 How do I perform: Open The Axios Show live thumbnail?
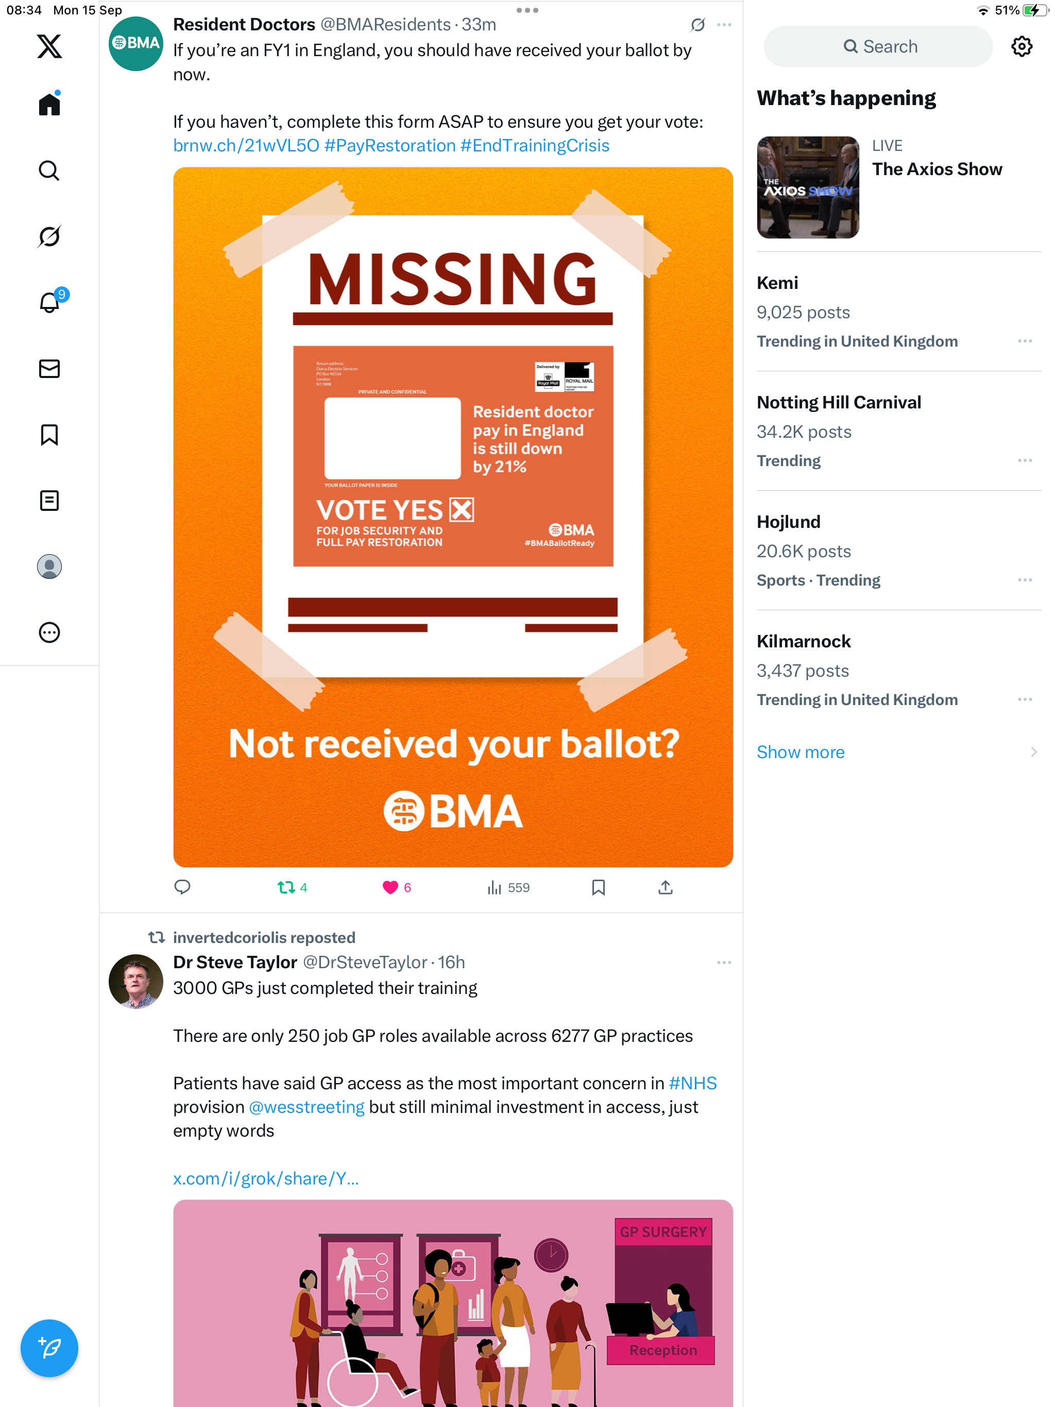tap(807, 187)
